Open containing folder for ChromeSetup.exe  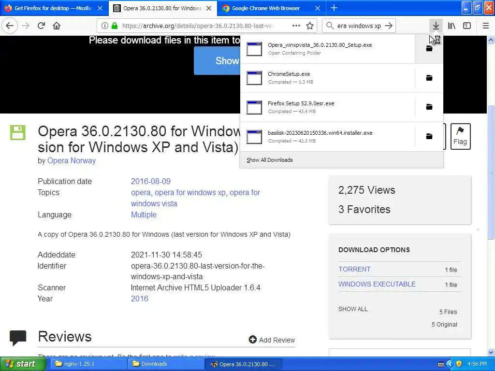(x=429, y=78)
